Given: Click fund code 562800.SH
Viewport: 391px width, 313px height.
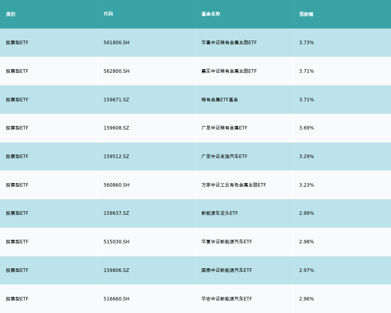Looking at the screenshot, I should coord(117,71).
